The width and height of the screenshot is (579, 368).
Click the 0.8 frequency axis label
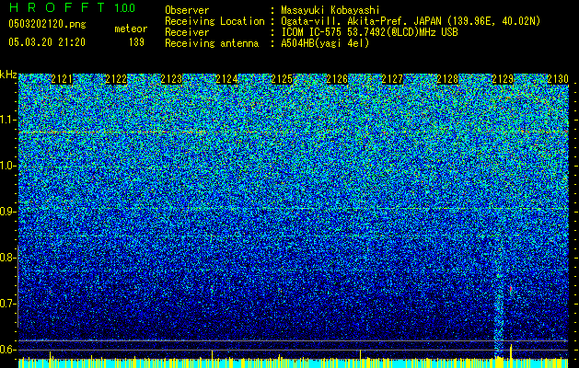[x=8, y=258]
